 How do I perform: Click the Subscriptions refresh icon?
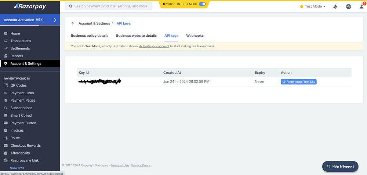(x=6, y=108)
